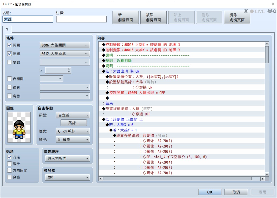Expand the 優先順序 priority dropdown
Screen dimensions: 277x198
(68, 158)
